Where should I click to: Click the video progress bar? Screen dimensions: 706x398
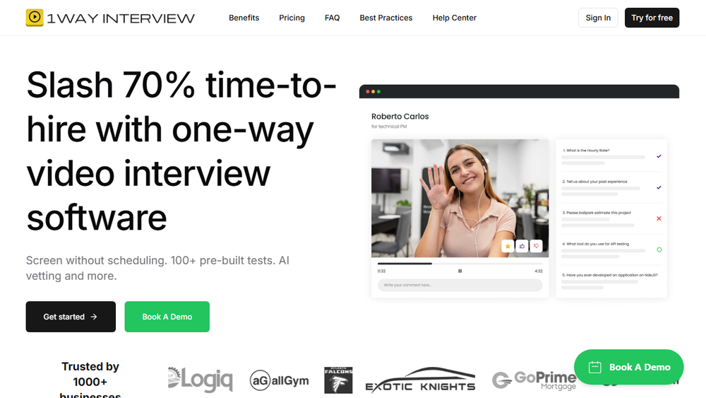pos(460,263)
